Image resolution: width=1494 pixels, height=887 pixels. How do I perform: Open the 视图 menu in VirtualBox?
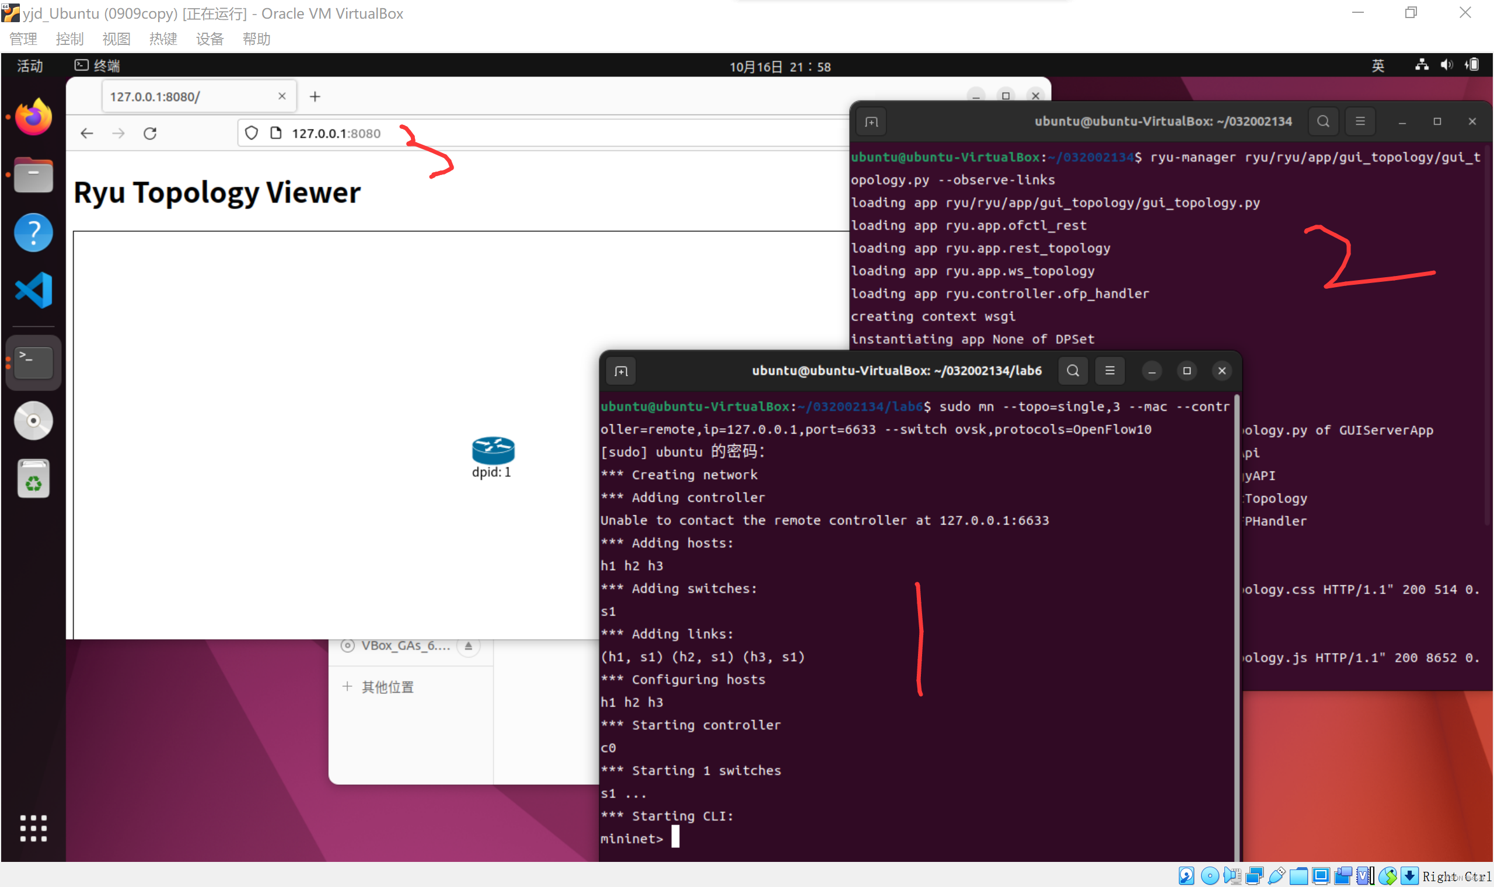click(117, 39)
